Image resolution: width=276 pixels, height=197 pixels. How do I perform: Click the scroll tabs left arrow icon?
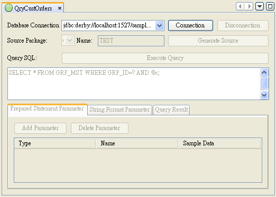click(x=240, y=6)
